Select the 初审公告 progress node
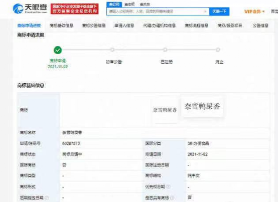The height and width of the screenshot is (202, 278). [x=112, y=50]
